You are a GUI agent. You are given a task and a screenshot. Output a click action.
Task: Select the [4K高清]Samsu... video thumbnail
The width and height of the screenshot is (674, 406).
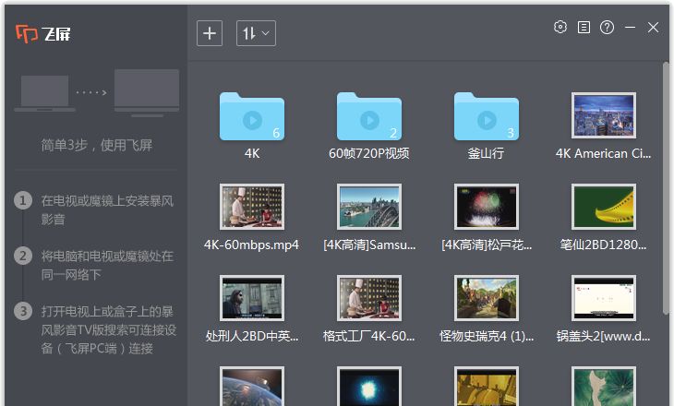click(369, 207)
